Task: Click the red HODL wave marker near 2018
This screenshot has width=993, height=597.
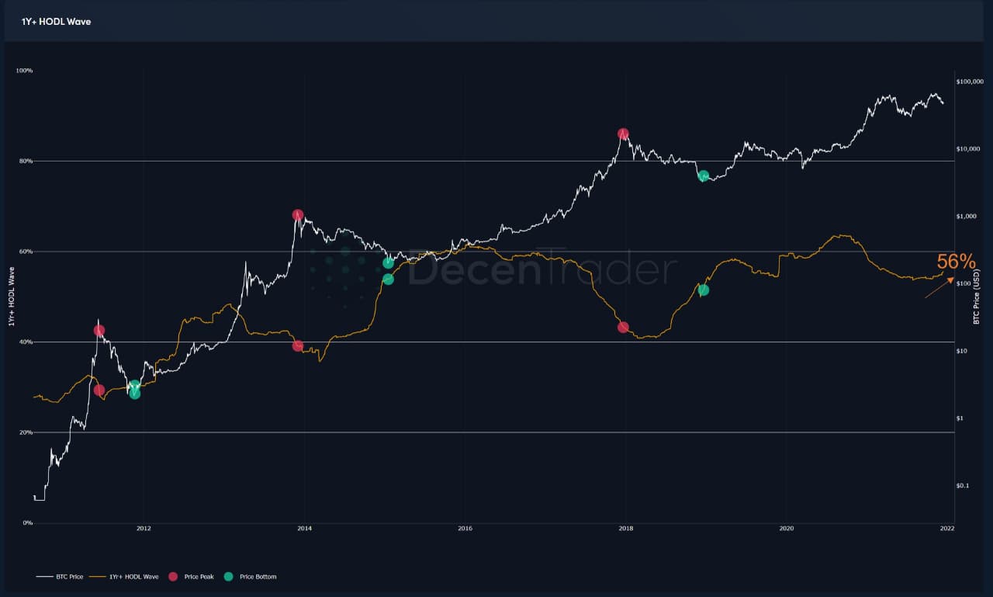Action: coord(623,328)
